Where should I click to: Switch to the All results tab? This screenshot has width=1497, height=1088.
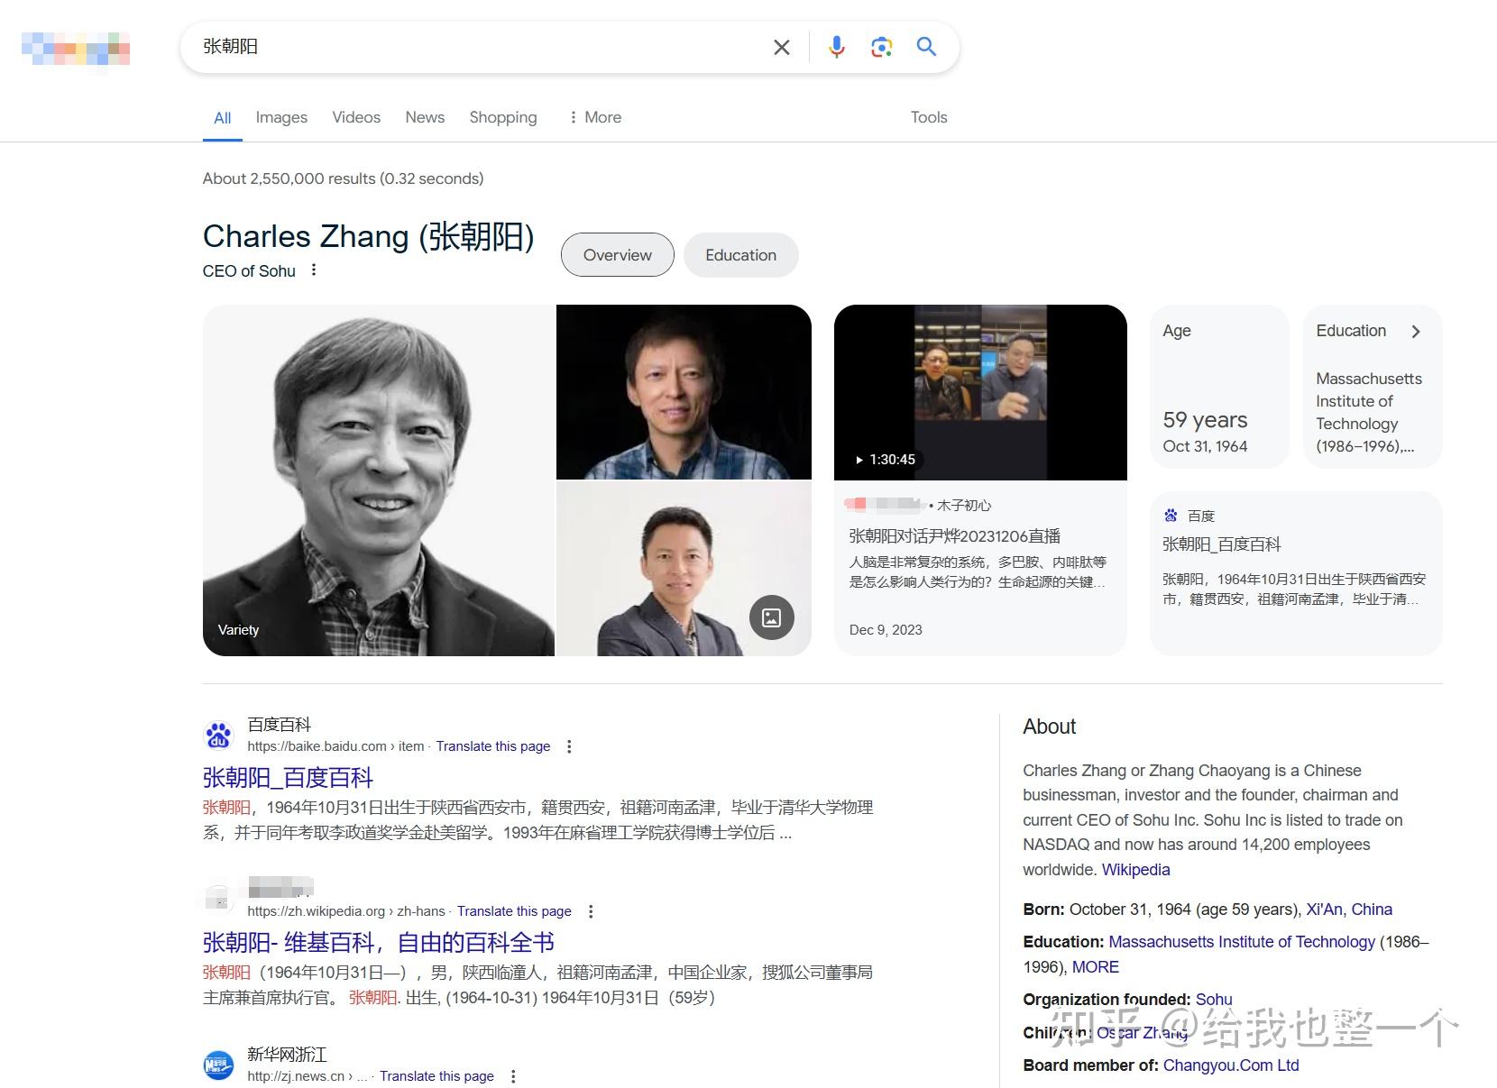(x=223, y=118)
